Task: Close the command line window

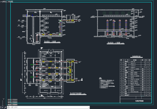Action: pos(2,108)
